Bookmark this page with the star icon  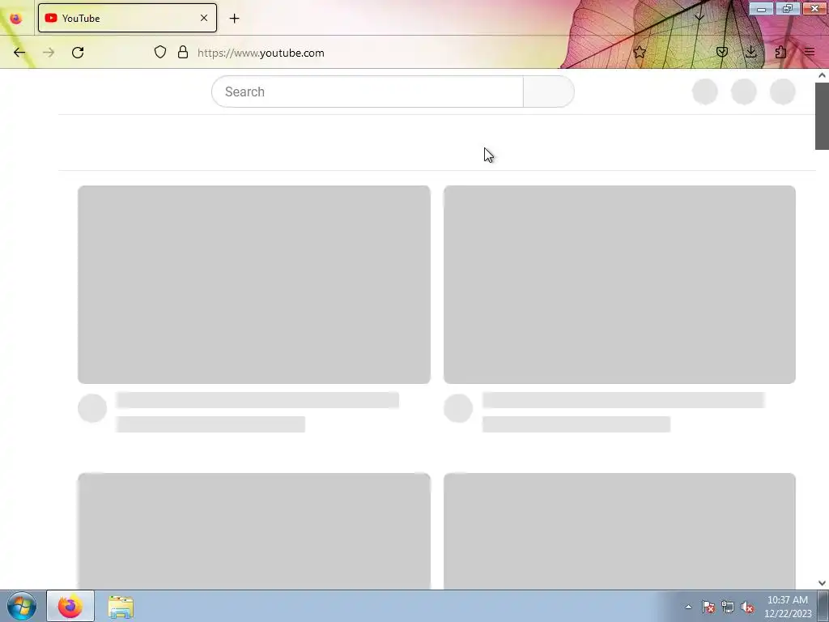[640, 52]
